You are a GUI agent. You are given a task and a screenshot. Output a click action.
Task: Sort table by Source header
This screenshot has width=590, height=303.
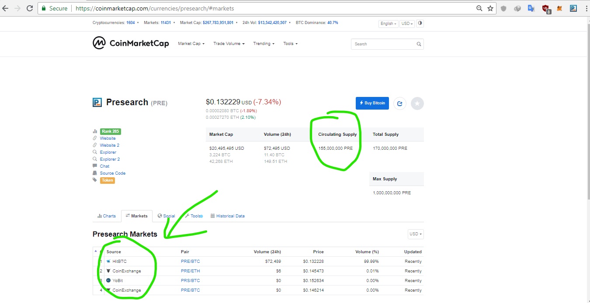114,252
